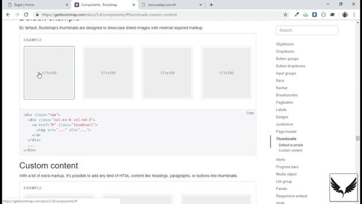This screenshot has width=362, height=204.
Task: Close the Components · Bootstrap tab
Action: [x=133, y=5]
